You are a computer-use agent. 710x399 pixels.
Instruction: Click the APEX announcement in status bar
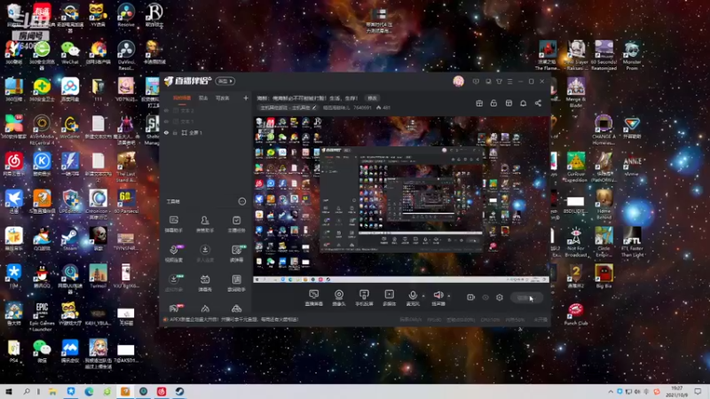pyautogui.click(x=234, y=319)
